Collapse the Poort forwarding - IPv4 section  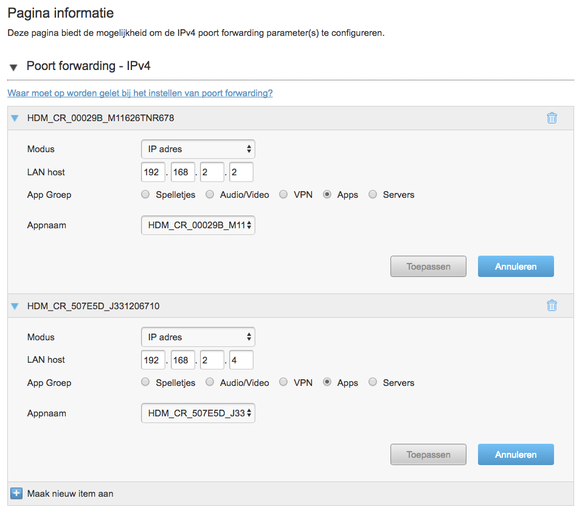[14, 67]
